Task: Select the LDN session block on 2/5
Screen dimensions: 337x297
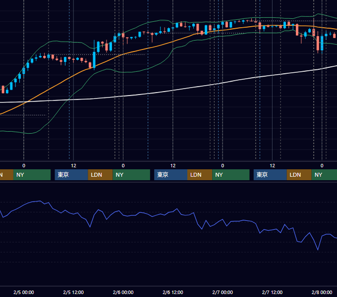Action: [x=101, y=175]
